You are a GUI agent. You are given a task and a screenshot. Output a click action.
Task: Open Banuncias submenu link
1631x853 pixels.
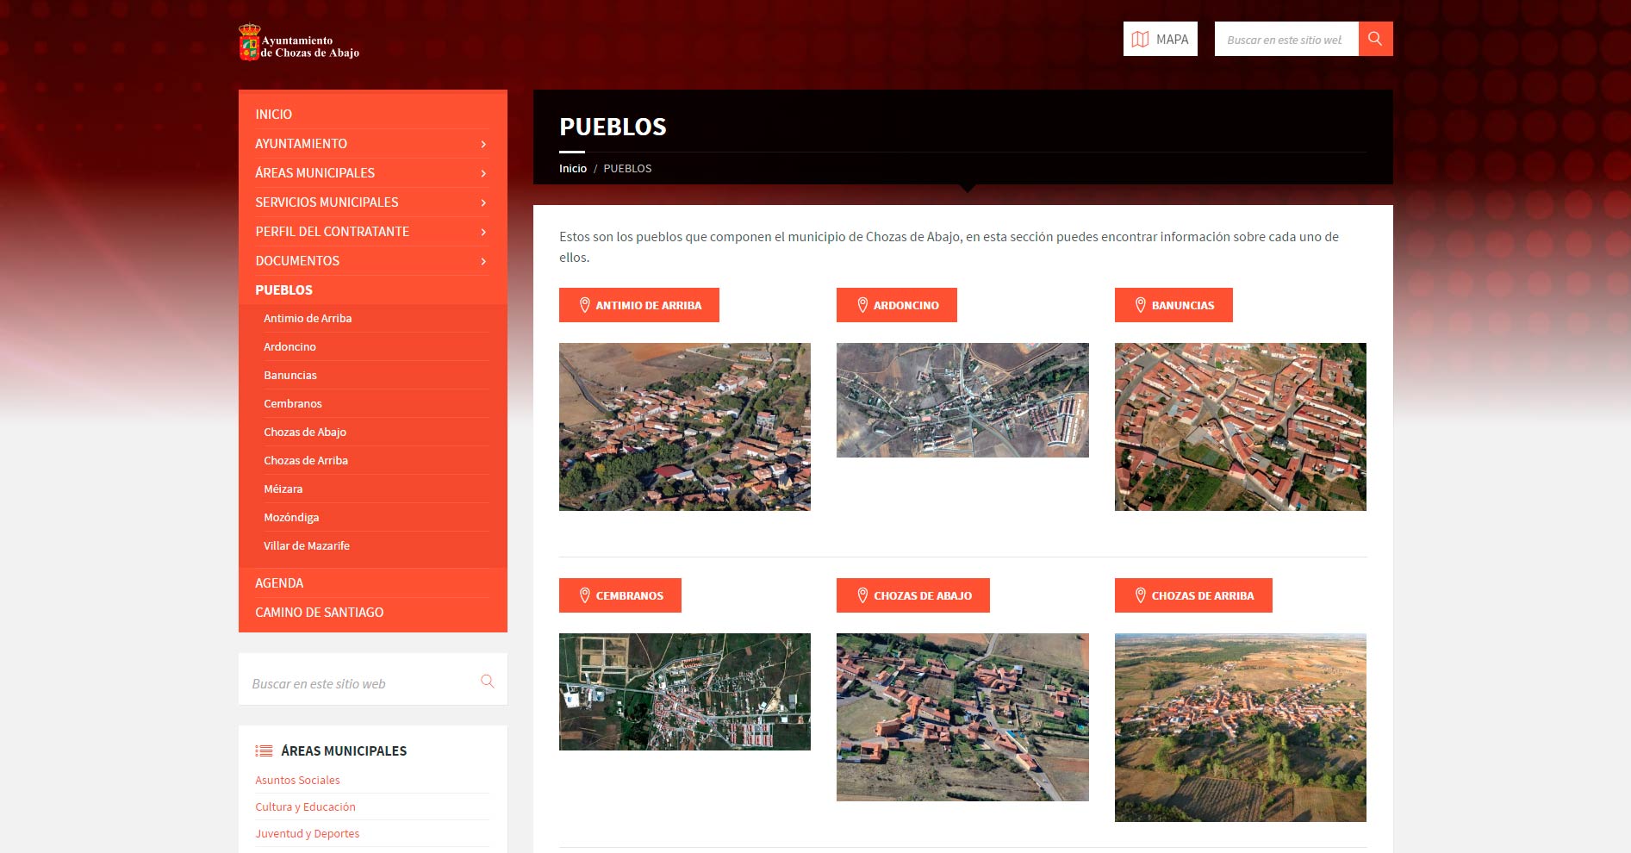290,375
